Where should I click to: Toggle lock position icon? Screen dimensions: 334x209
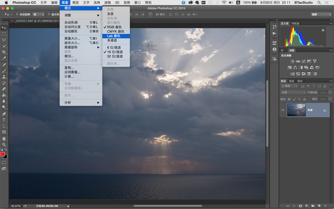coord(299,99)
